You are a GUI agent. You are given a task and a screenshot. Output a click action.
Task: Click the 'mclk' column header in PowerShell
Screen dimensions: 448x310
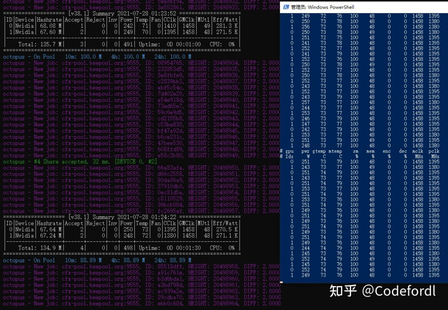click(x=418, y=151)
